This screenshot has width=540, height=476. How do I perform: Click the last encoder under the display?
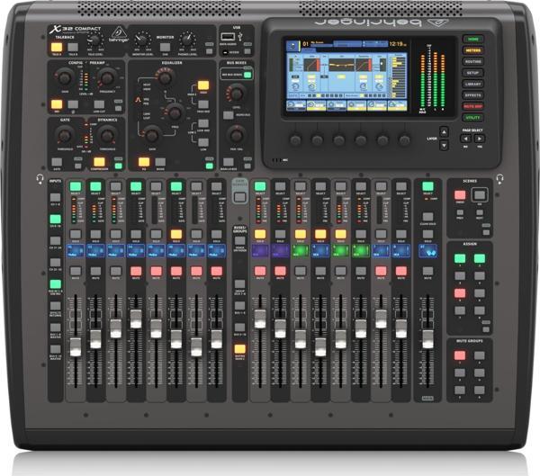click(x=404, y=140)
